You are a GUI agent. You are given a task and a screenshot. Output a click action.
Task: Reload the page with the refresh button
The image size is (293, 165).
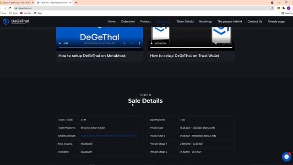pos(10,8)
